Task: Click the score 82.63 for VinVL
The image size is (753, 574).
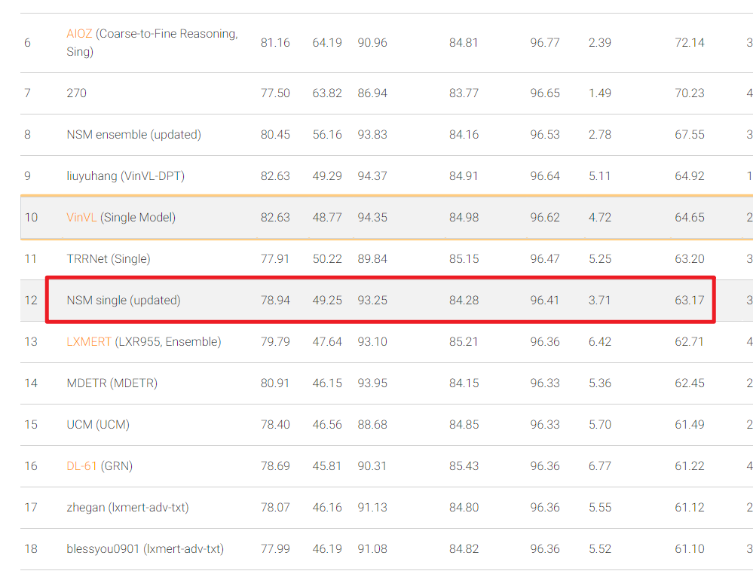Action: click(x=276, y=217)
